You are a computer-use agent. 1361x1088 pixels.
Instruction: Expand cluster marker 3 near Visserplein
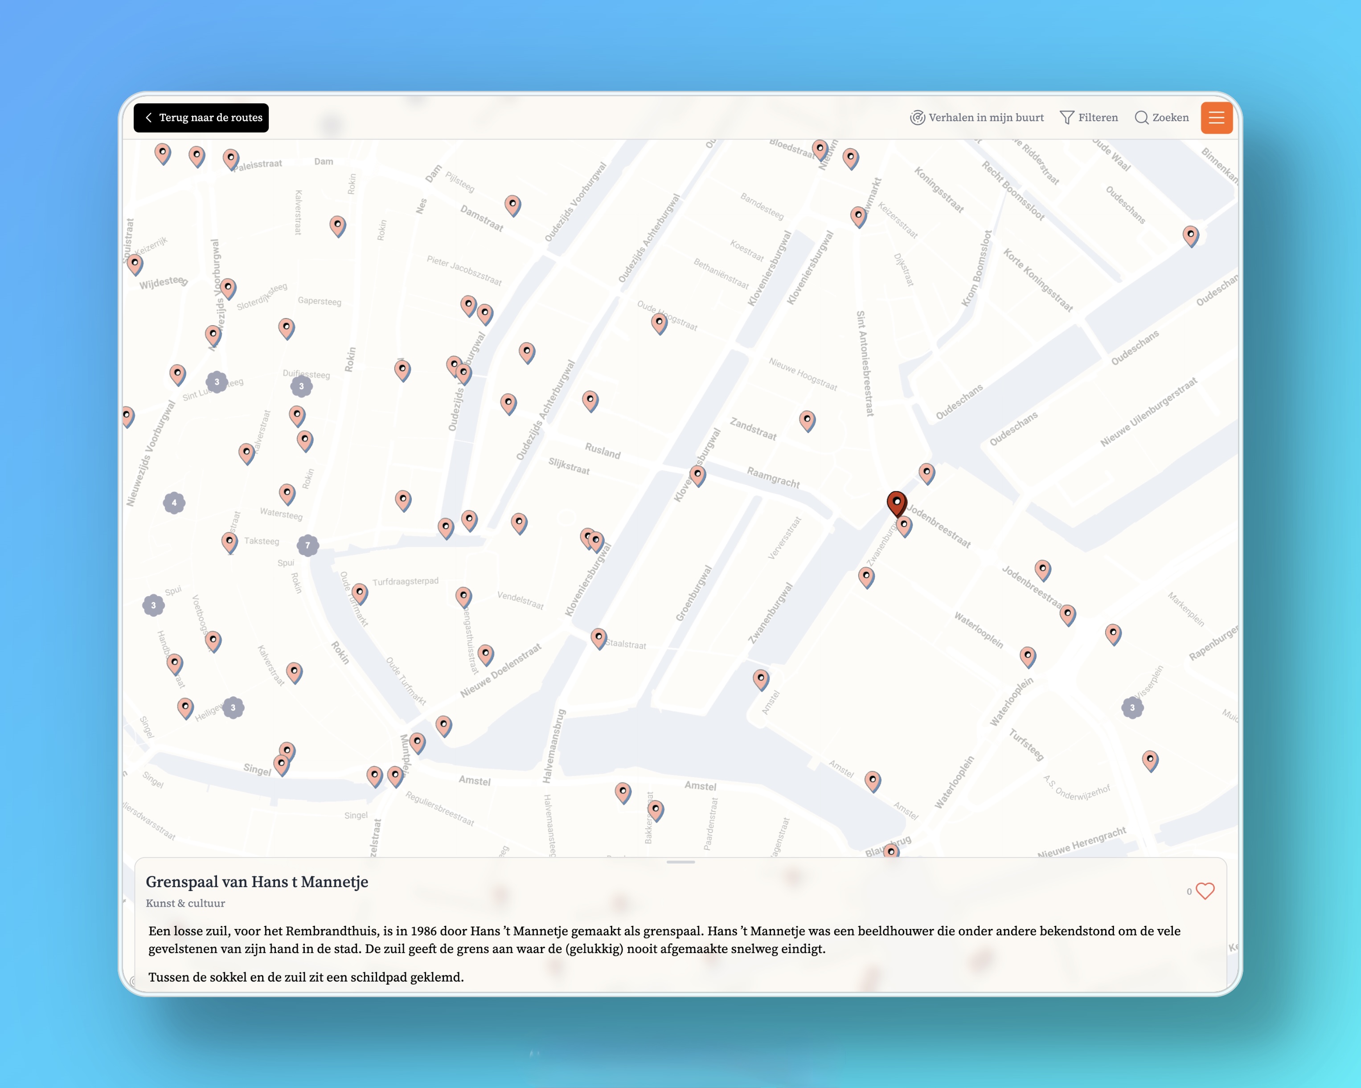tap(1132, 708)
